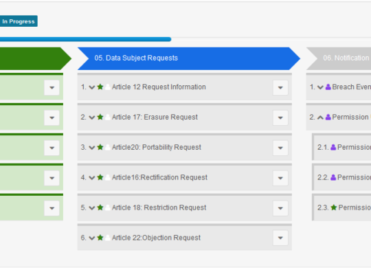Open subtask 2.2. Permission
This screenshot has height=268, width=371.
coord(355,177)
